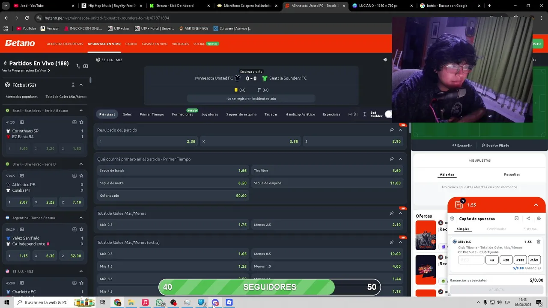Pin the Total de Goles Más/Menos market
This screenshot has height=308, width=548.
(391, 213)
